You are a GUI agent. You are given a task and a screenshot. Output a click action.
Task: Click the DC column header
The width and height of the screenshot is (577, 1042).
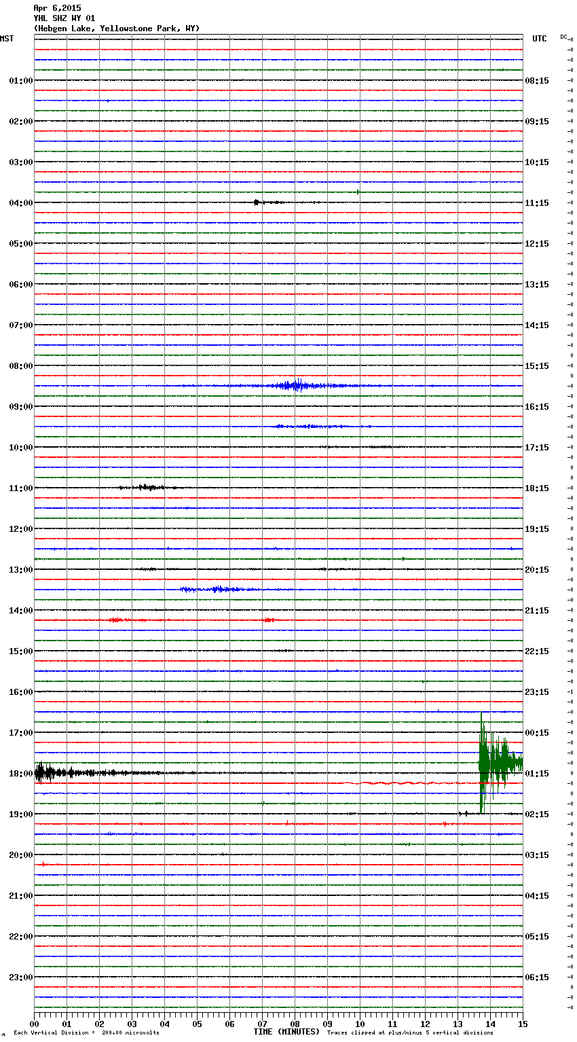click(563, 37)
